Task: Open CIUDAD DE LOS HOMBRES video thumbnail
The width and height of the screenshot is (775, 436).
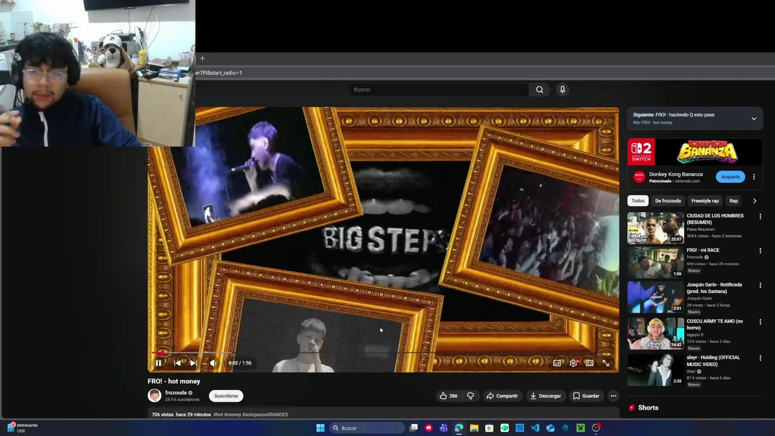Action: [655, 228]
